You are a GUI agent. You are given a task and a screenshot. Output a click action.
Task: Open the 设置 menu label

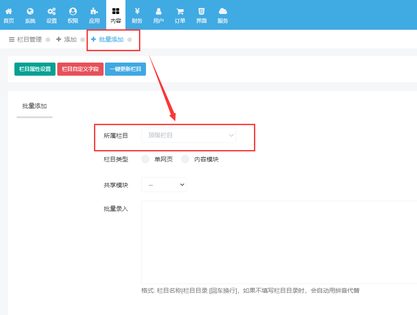click(52, 21)
